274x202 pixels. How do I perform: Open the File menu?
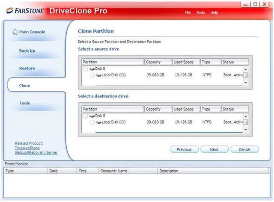point(188,12)
